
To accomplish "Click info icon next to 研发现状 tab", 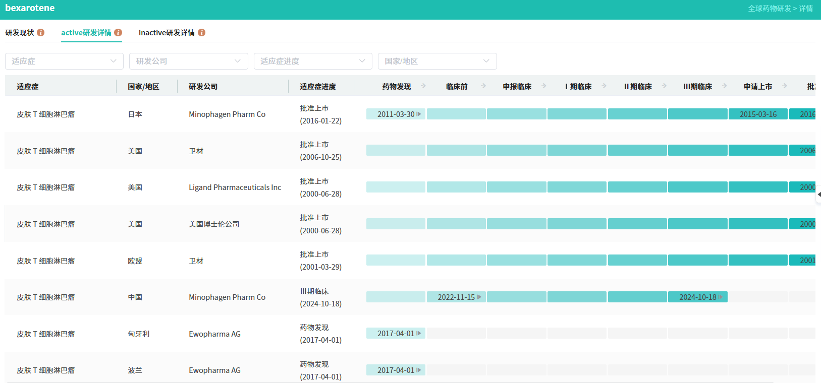I will pos(41,33).
